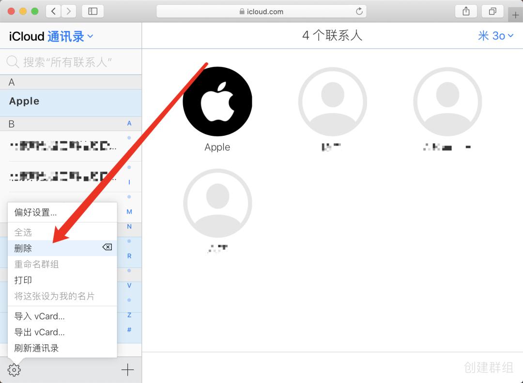Open the Safari share icon
Screen dimensions: 523x383
tap(465, 11)
